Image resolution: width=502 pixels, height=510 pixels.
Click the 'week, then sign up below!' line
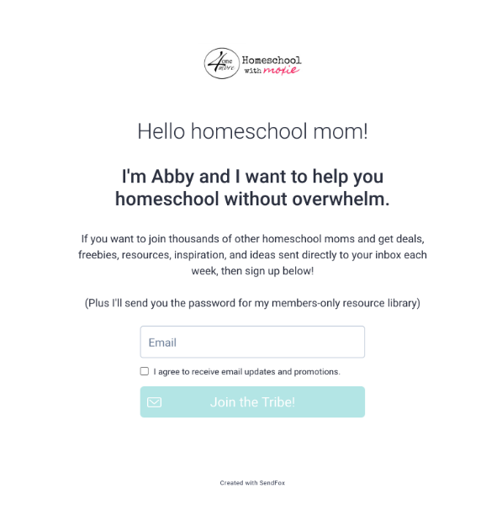(x=252, y=271)
